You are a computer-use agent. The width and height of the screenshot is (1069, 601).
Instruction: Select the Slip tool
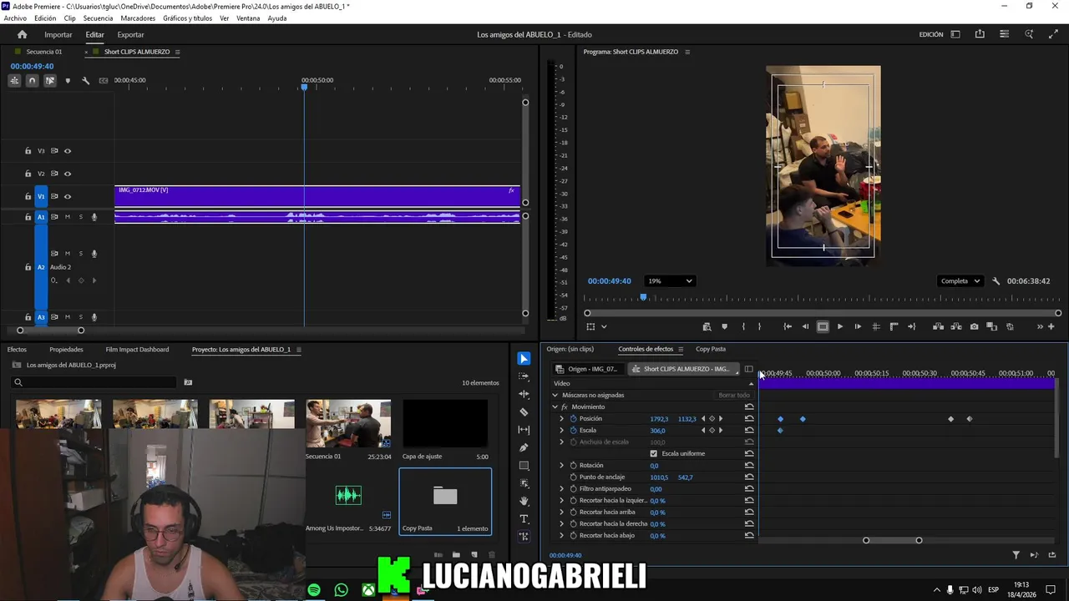[x=524, y=430]
